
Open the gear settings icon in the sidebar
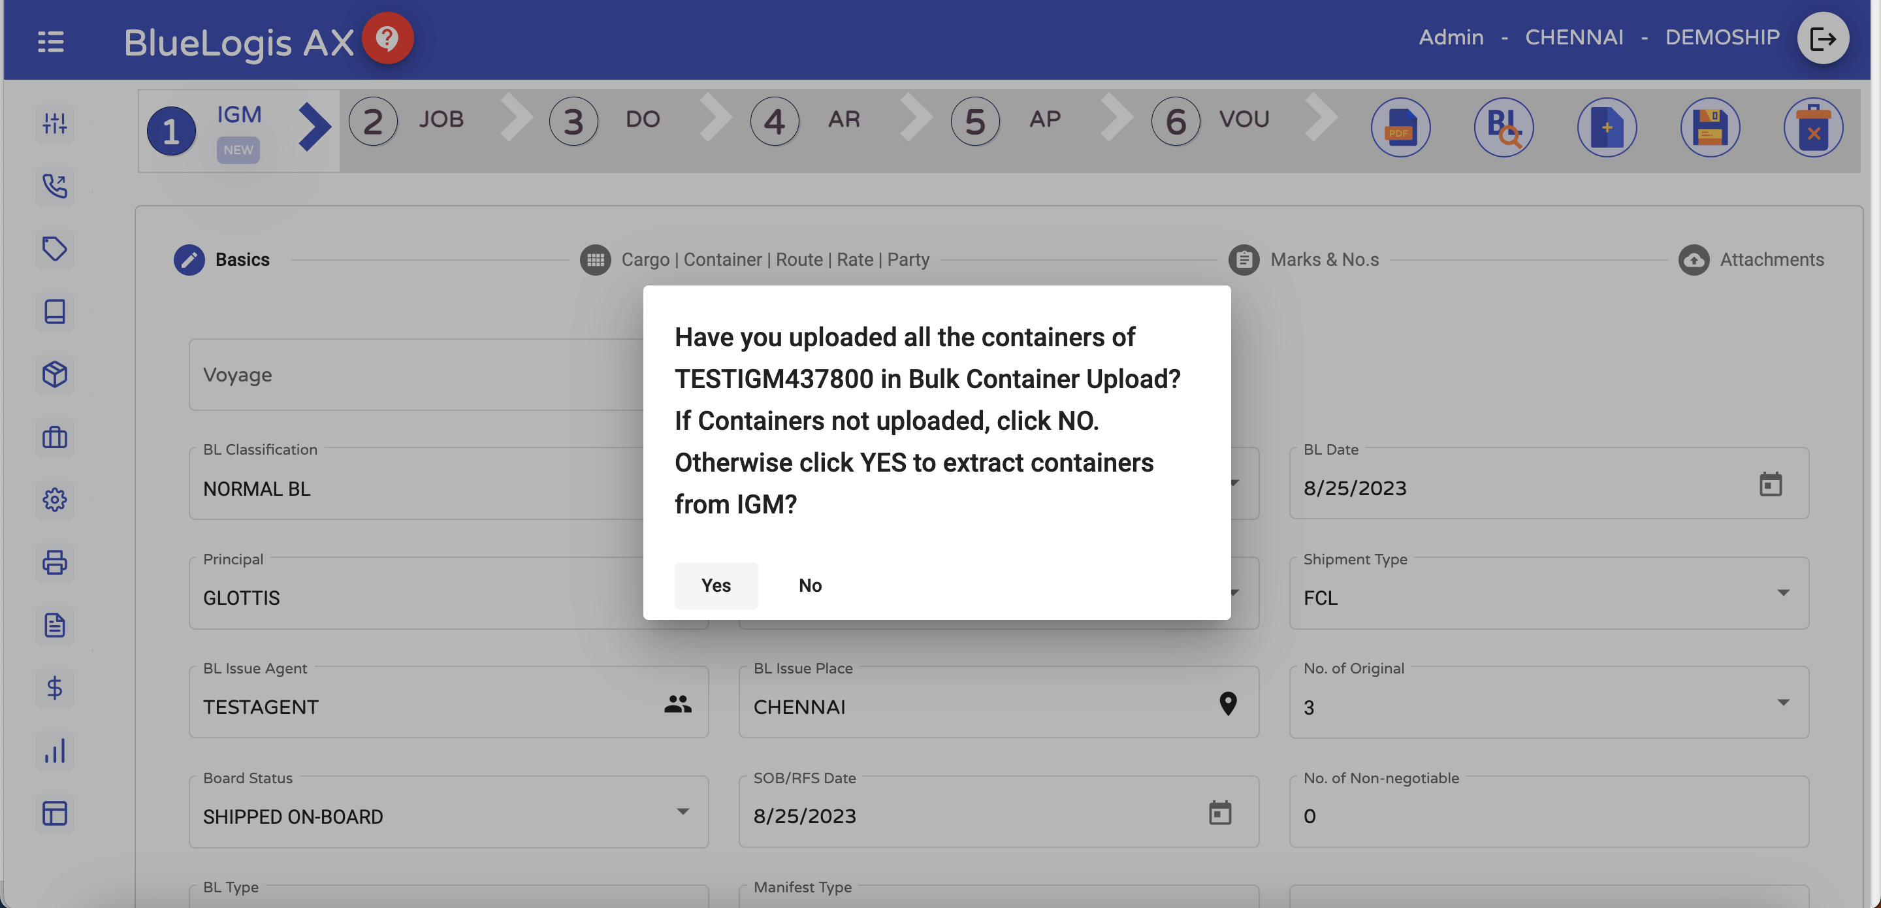click(x=55, y=500)
